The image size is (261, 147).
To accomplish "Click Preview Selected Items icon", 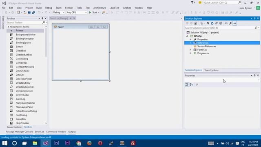I will tap(235, 23).
